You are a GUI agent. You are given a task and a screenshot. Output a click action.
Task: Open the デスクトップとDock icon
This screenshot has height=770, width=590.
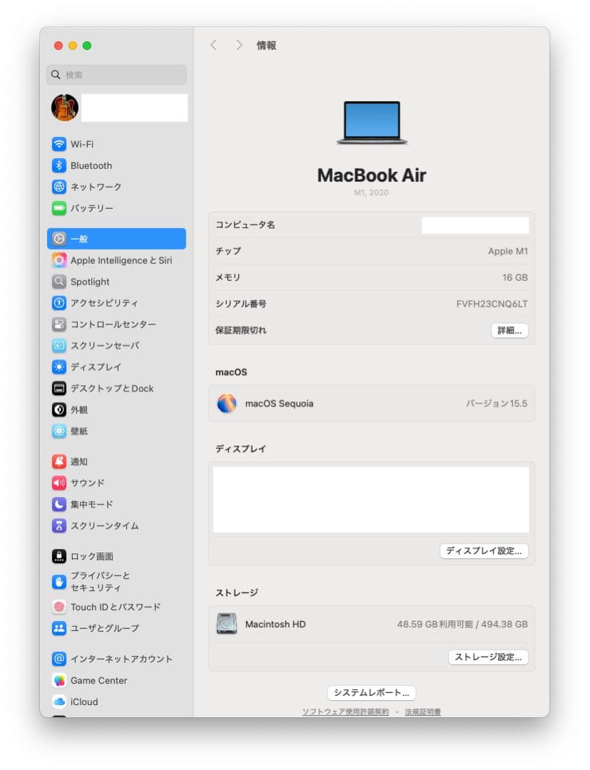click(x=59, y=389)
